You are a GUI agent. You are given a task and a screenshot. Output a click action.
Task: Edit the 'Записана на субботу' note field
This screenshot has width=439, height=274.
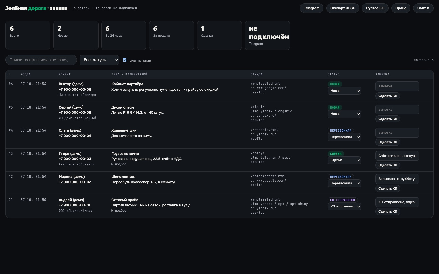(x=397, y=179)
